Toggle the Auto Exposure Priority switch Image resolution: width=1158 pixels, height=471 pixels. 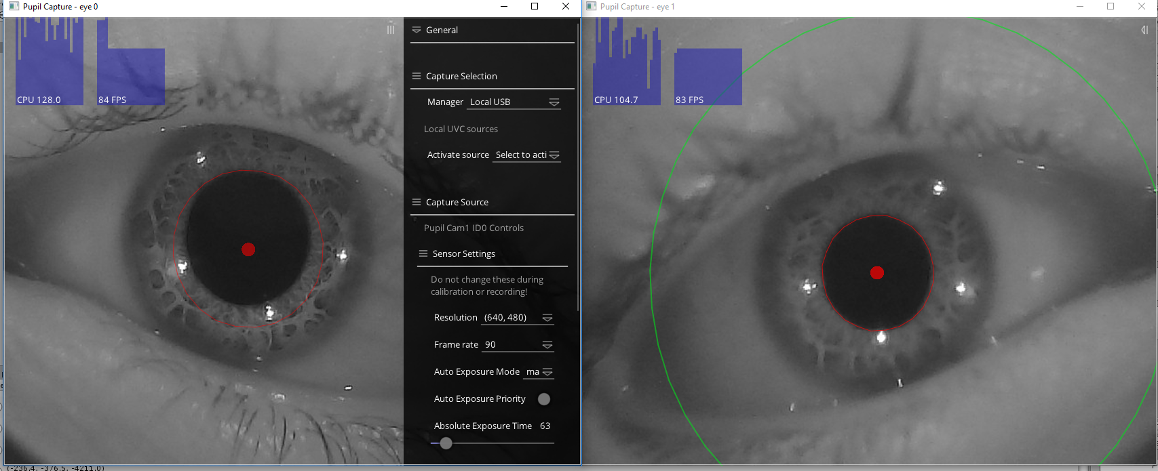point(544,399)
